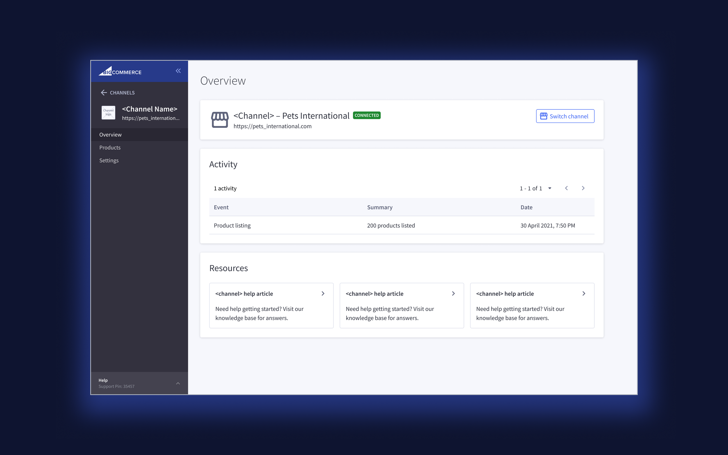
Task: Click the Support Pin: 35457 text
Action: click(x=116, y=386)
